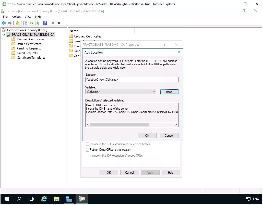This screenshot has width=263, height=205.
Task: Click the Revoked Certificates folder icon in tree
Action: pyautogui.click(x=14, y=39)
